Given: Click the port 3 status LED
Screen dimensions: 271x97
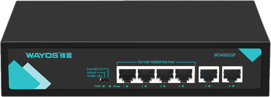Looking at the screenshot, I should click(164, 86).
